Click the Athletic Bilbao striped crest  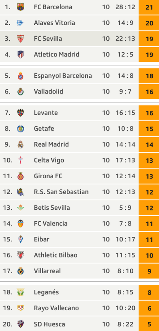pyautogui.click(x=20, y=255)
